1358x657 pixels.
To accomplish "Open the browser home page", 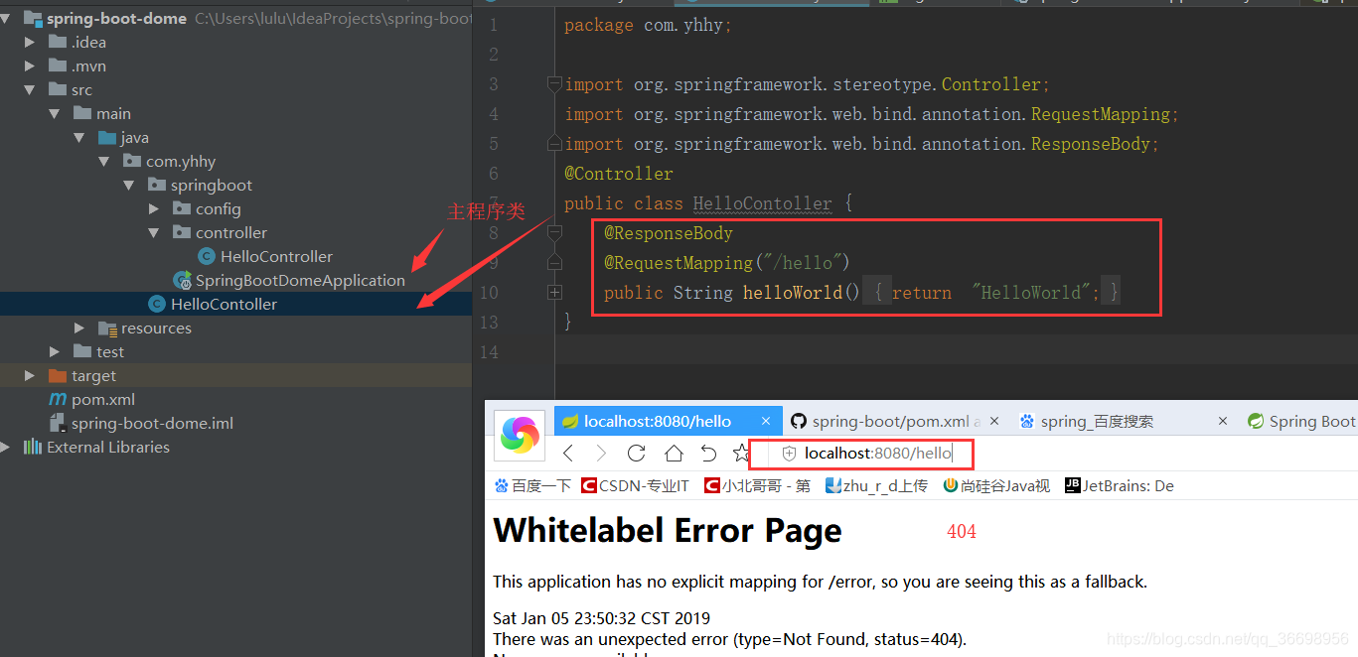I will click(x=673, y=454).
